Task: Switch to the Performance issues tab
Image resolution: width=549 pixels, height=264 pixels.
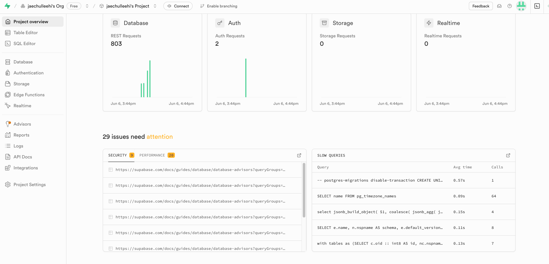Action: (x=157, y=156)
